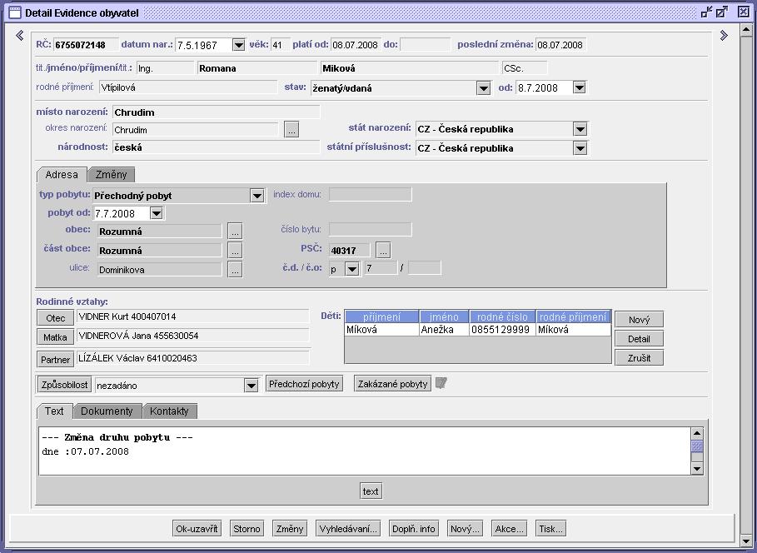Open lookup for okres narození Chrudim
This screenshot has width=757, height=553.
coord(291,129)
